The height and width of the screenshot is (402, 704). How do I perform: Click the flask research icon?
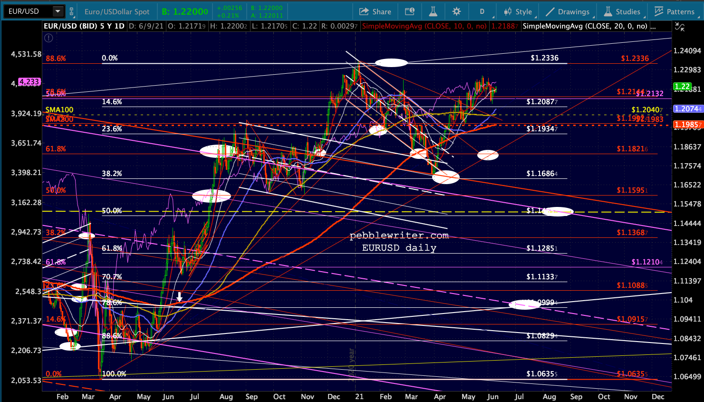click(433, 11)
